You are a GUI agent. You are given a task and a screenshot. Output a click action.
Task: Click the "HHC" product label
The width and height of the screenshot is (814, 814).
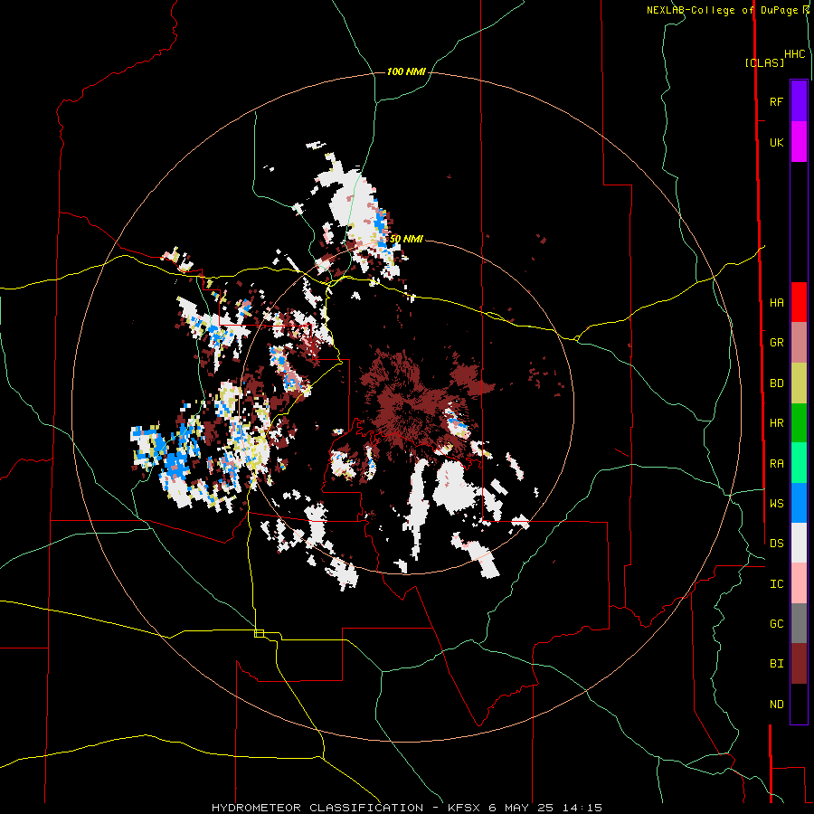click(x=795, y=54)
